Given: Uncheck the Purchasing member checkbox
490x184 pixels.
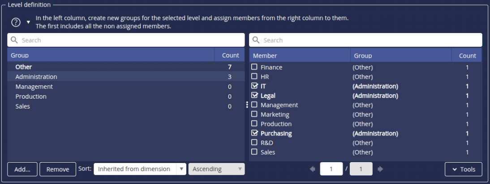Looking at the screenshot, I should tap(254, 133).
